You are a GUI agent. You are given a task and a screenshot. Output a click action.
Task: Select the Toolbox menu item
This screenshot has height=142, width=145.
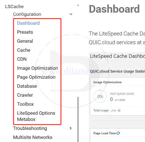25,104
